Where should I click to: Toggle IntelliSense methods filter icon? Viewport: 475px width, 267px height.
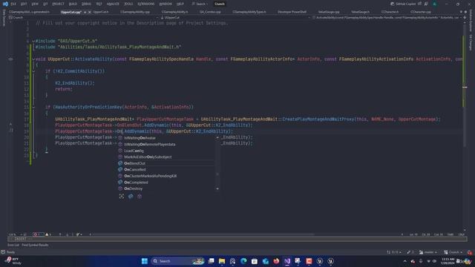pos(140,197)
